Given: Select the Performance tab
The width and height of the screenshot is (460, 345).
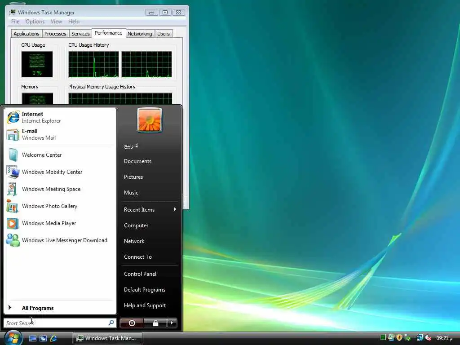Looking at the screenshot, I should click(109, 33).
